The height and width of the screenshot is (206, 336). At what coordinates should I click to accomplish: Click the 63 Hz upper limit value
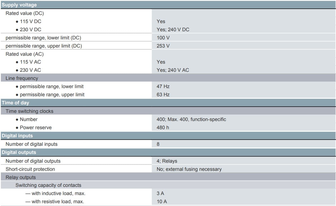[x=163, y=95]
